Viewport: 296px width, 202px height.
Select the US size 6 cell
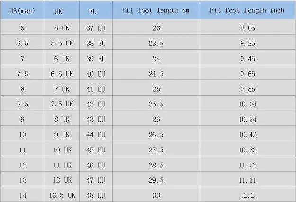[22, 28]
